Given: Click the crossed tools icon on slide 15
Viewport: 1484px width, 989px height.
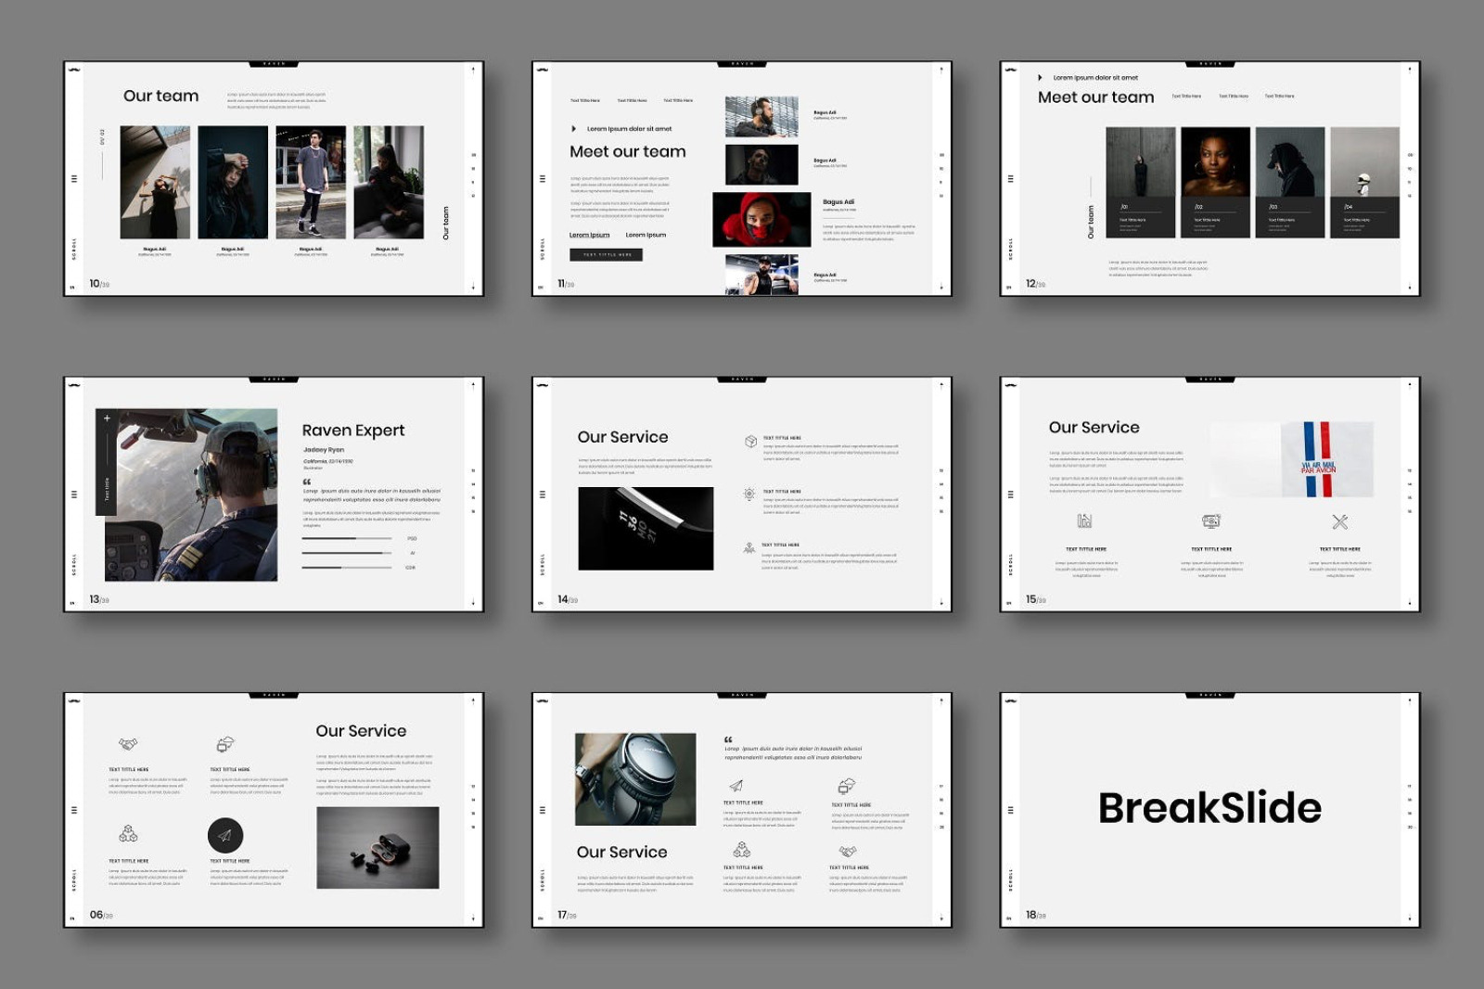Looking at the screenshot, I should (1339, 521).
